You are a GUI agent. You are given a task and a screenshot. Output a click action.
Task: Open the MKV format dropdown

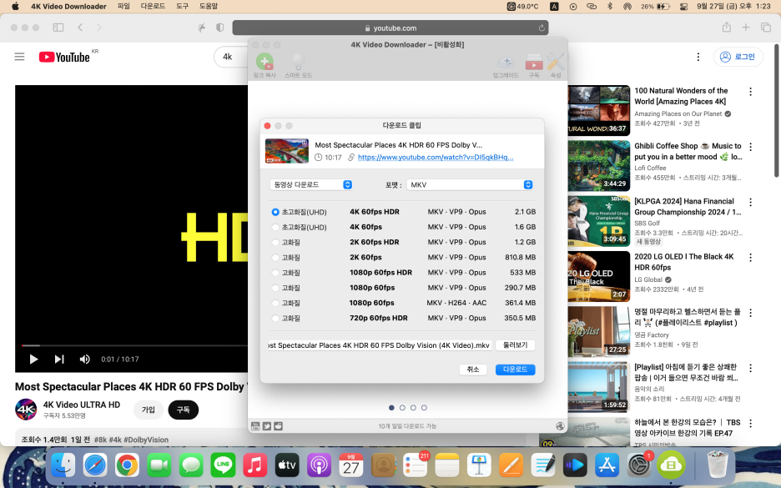tap(470, 184)
